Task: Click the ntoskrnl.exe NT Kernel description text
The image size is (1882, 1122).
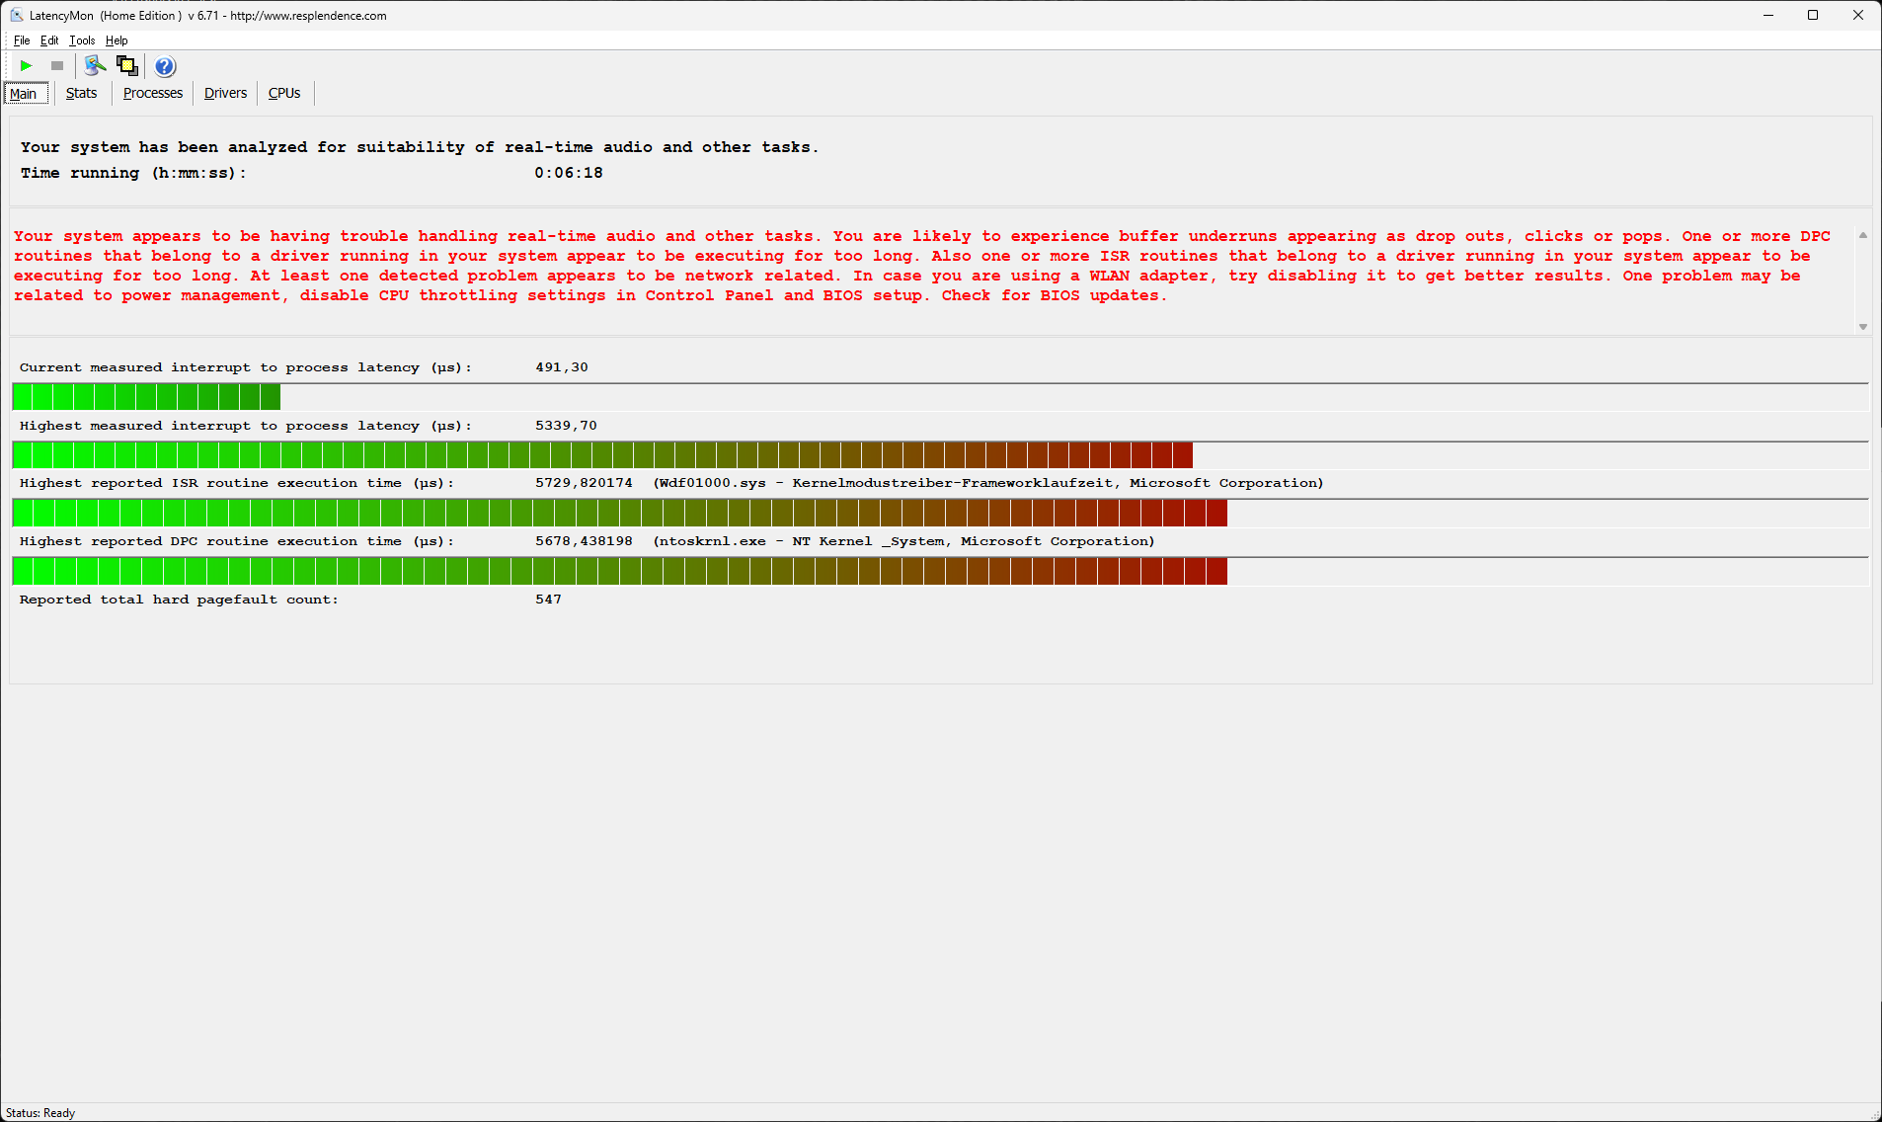Action: [x=903, y=541]
